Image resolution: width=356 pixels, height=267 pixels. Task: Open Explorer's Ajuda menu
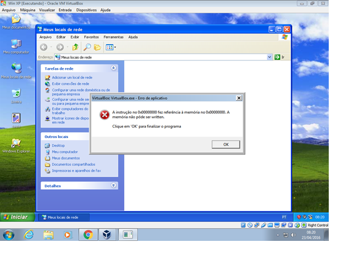(133, 37)
